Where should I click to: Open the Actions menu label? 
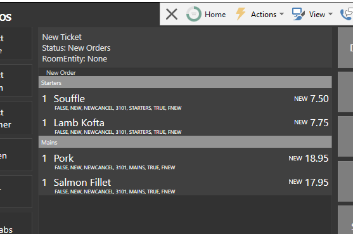click(264, 15)
